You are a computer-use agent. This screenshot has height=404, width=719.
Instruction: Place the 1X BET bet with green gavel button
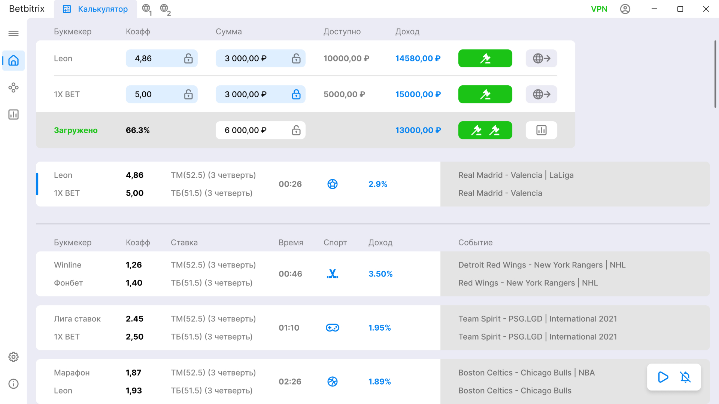[x=485, y=94]
